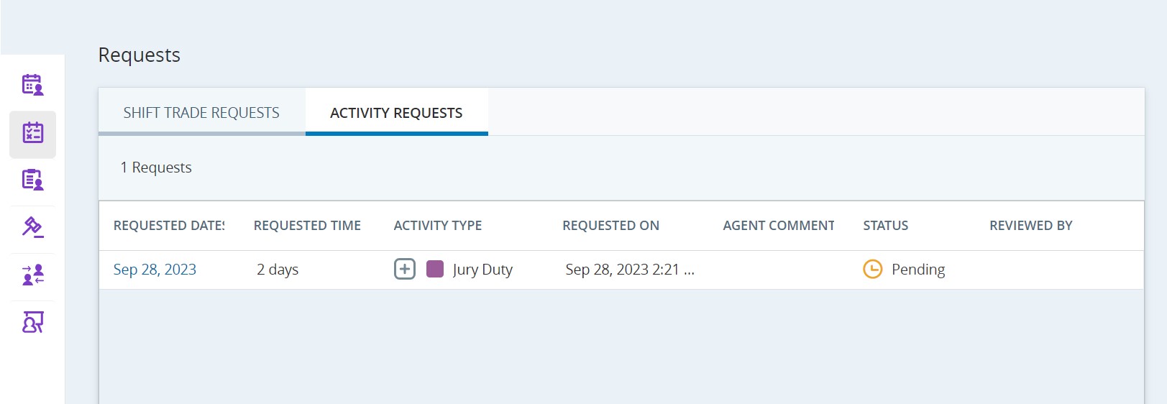
Task: Sort requests by the Status column header
Action: click(x=885, y=226)
